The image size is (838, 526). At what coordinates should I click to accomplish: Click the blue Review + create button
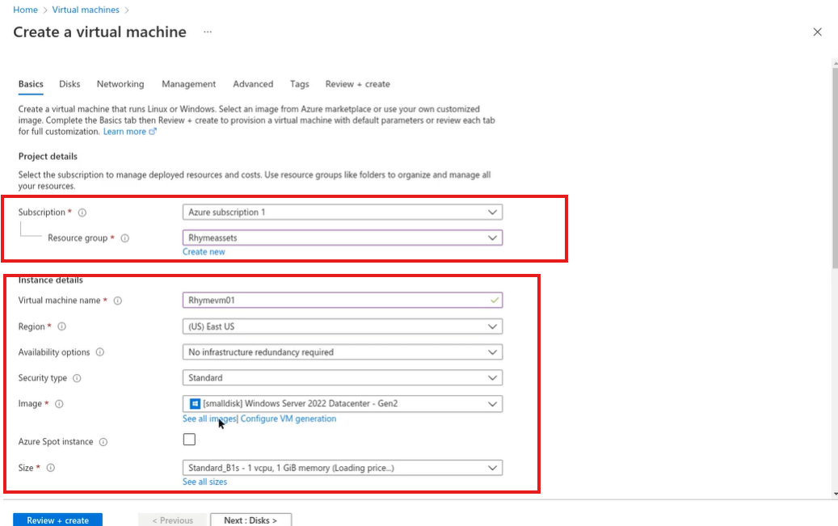pos(57,520)
